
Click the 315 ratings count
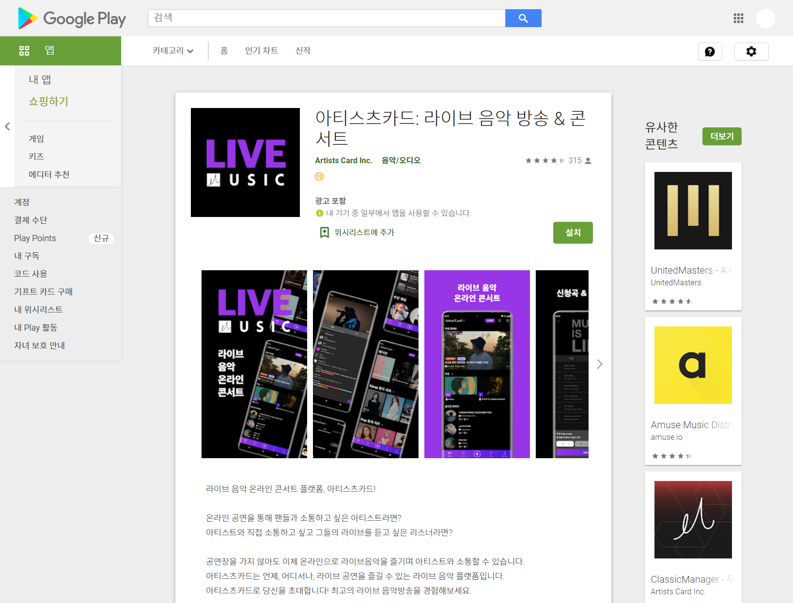tap(575, 160)
